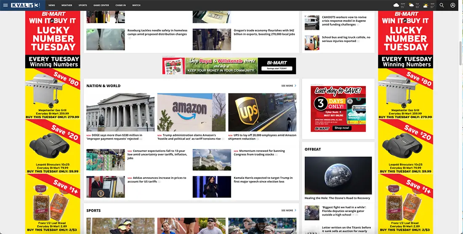This screenshot has width=463, height=234.
Task: Click the Monday cloudy weather icon
Action: [x=396, y=5]
